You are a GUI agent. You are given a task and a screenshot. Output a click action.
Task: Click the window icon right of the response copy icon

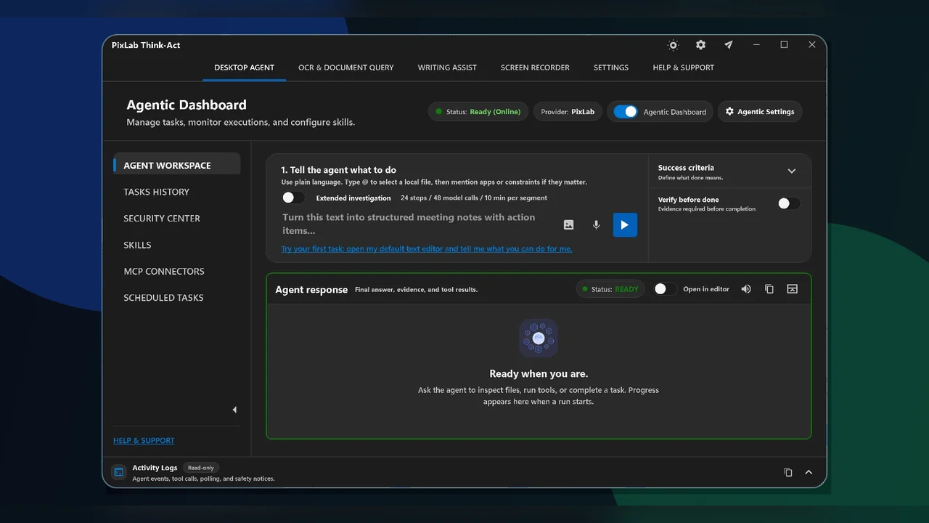(793, 289)
